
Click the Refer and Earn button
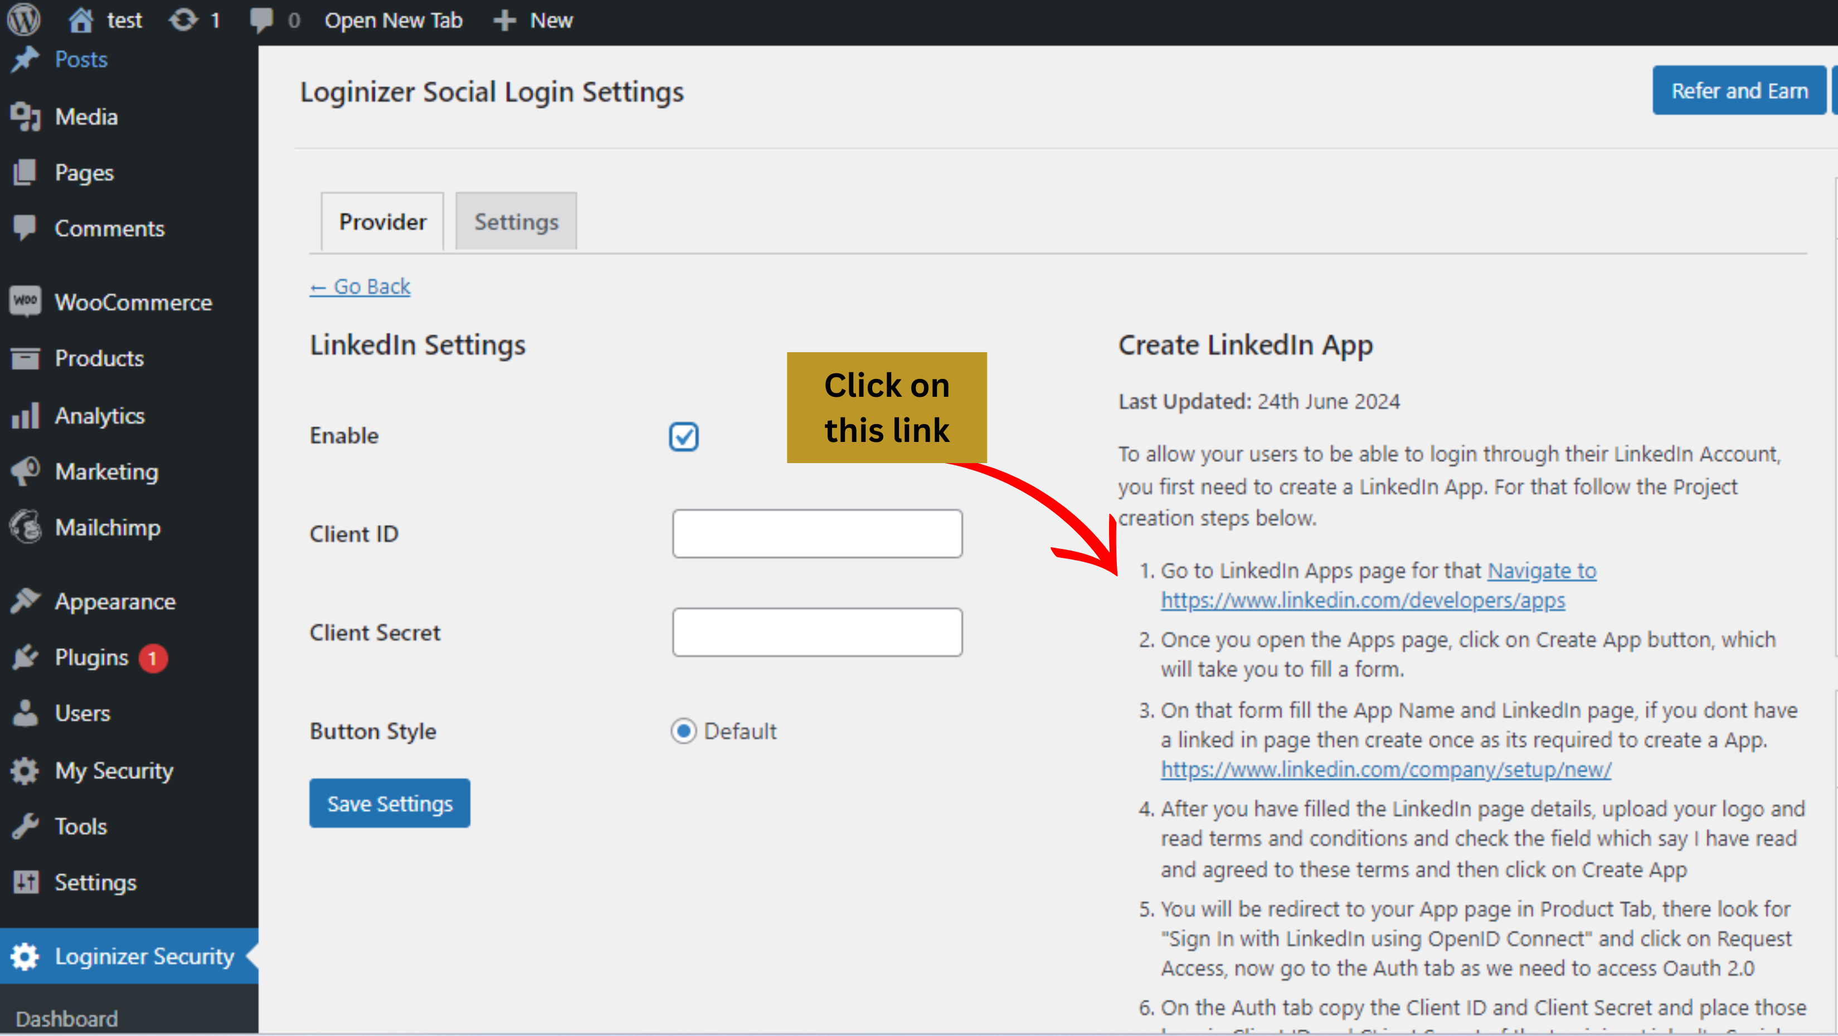[1739, 90]
